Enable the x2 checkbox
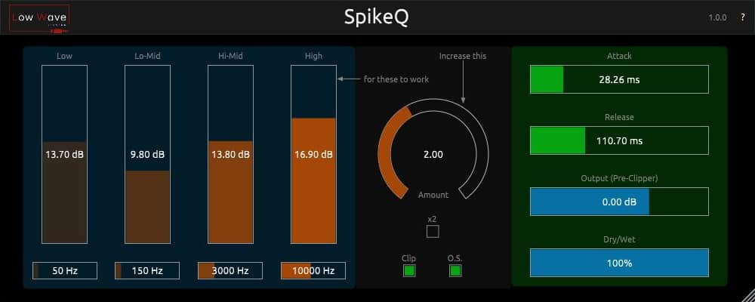 (433, 232)
